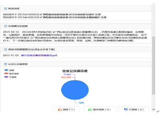This screenshot has height=115, width=160.
Task: Vote 基本满意 (0) button
Action: click(x=99, y=109)
